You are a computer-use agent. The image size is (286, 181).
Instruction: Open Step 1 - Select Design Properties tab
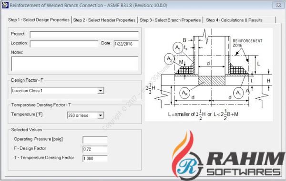coord(39,20)
